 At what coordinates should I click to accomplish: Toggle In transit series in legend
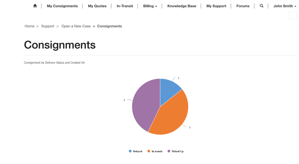point(155,151)
